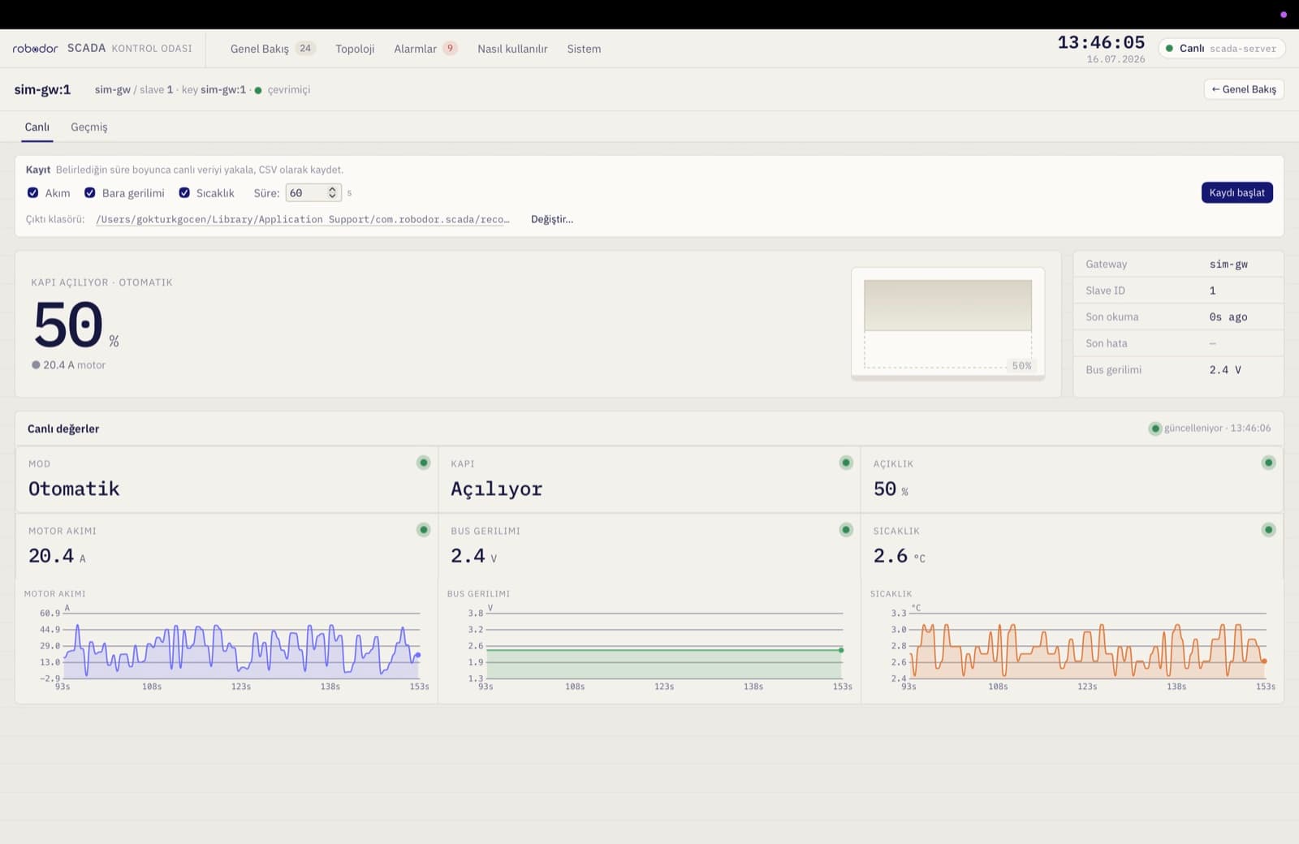Click the Süre duration input field
1299x844 pixels.
coord(313,193)
